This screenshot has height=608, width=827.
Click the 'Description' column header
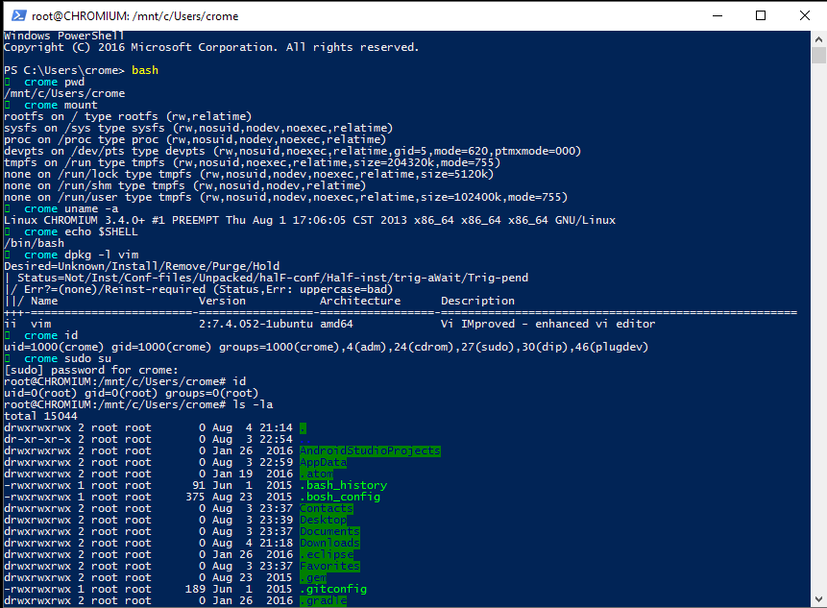[477, 301]
